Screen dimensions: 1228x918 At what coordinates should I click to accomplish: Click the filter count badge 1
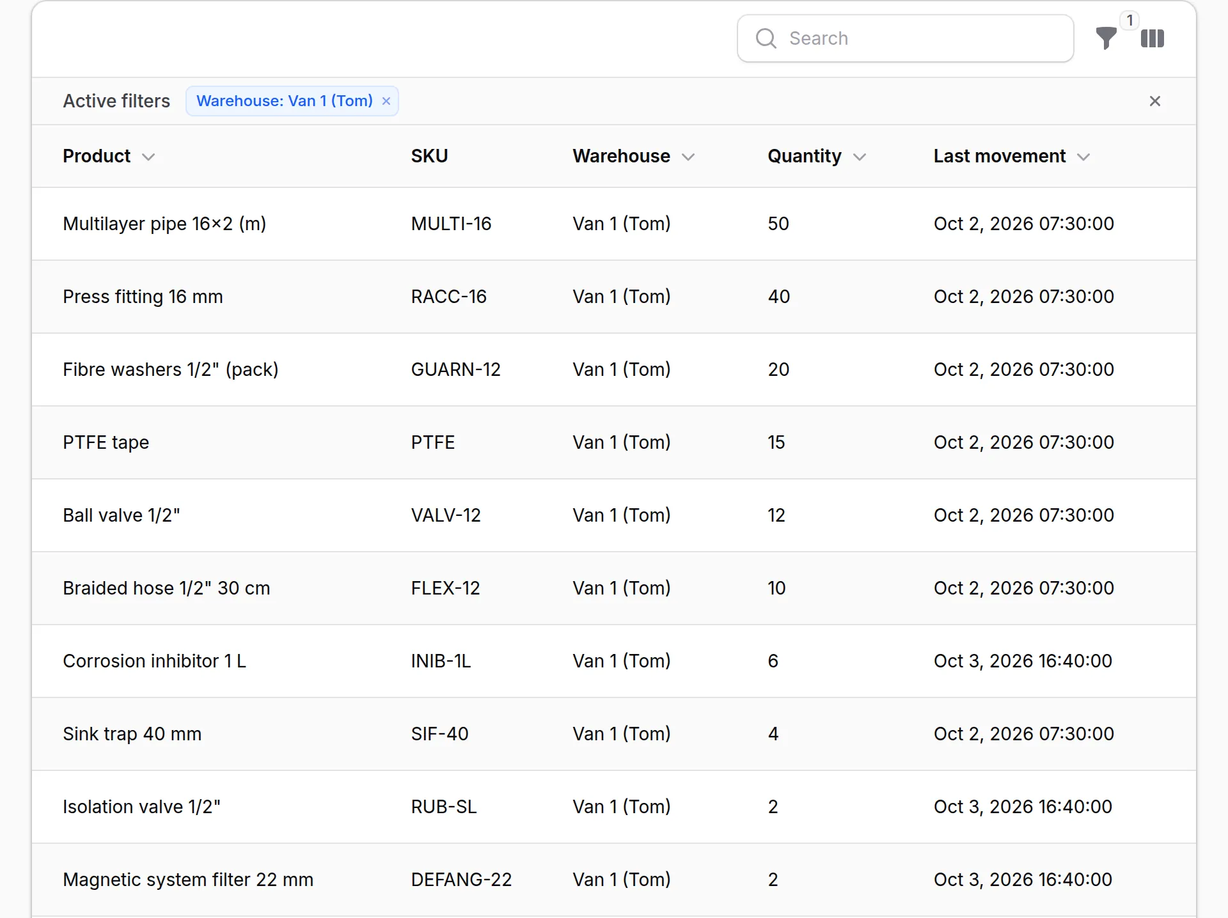tap(1130, 20)
